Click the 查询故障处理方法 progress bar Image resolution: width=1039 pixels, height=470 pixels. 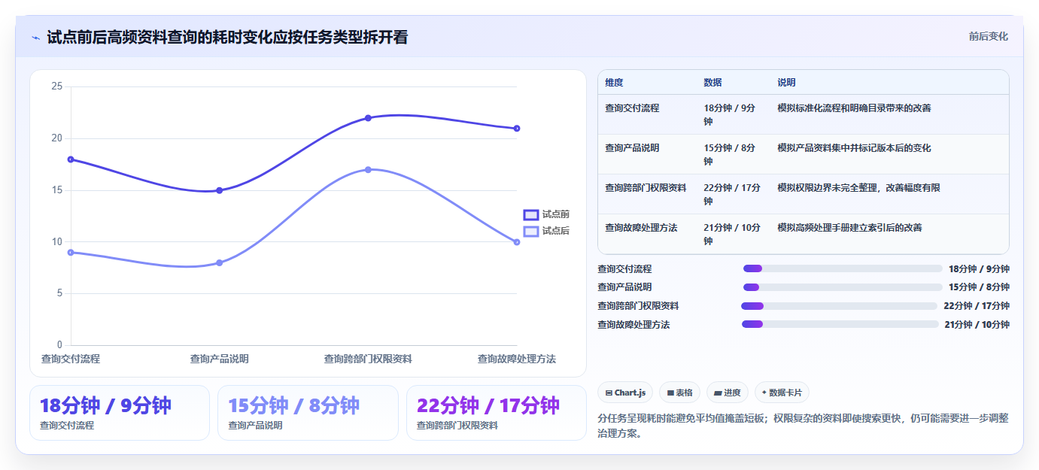click(x=840, y=324)
